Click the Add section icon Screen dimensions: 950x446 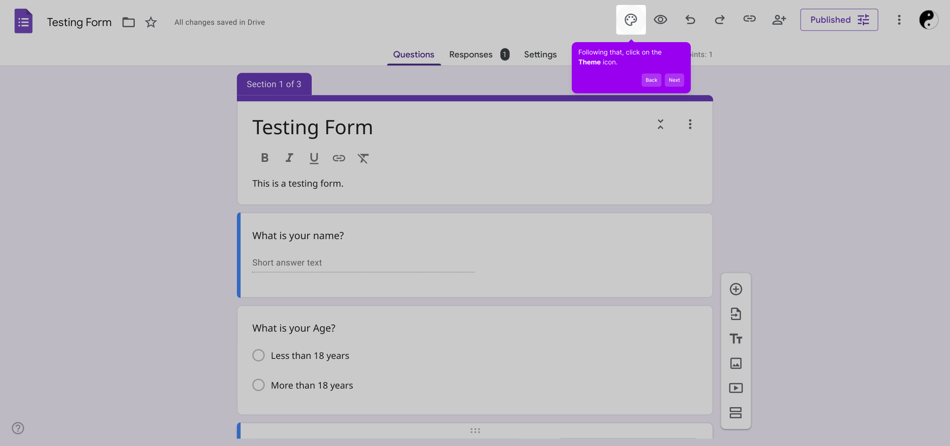point(735,413)
